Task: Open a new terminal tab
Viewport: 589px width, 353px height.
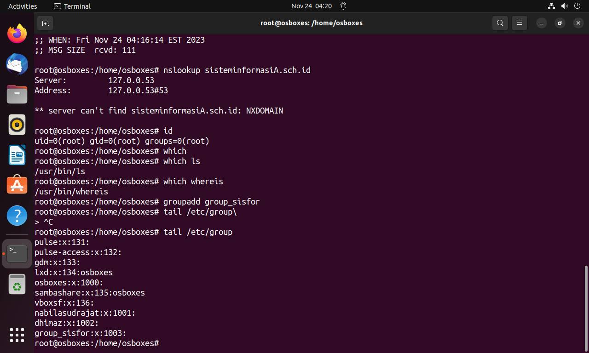Action: click(x=45, y=23)
